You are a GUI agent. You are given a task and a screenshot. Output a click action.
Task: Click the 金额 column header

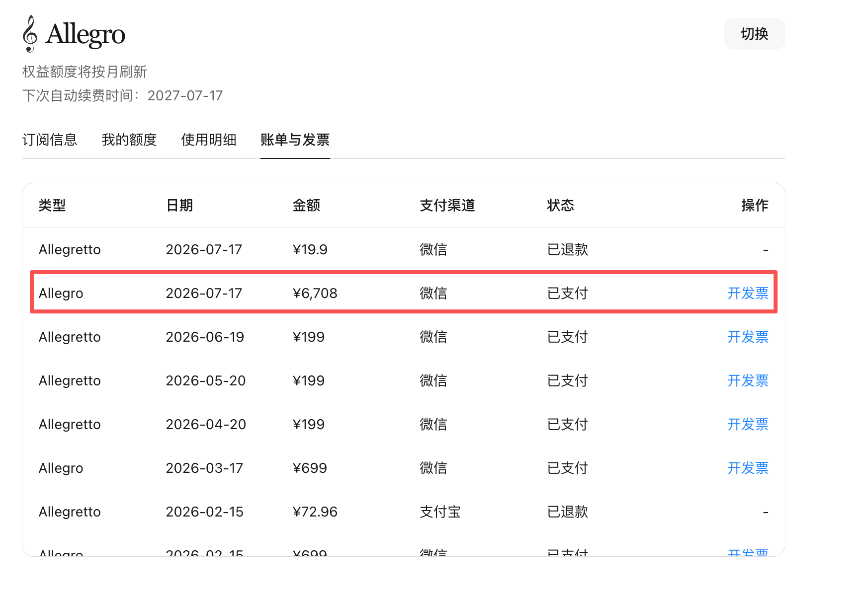[306, 205]
